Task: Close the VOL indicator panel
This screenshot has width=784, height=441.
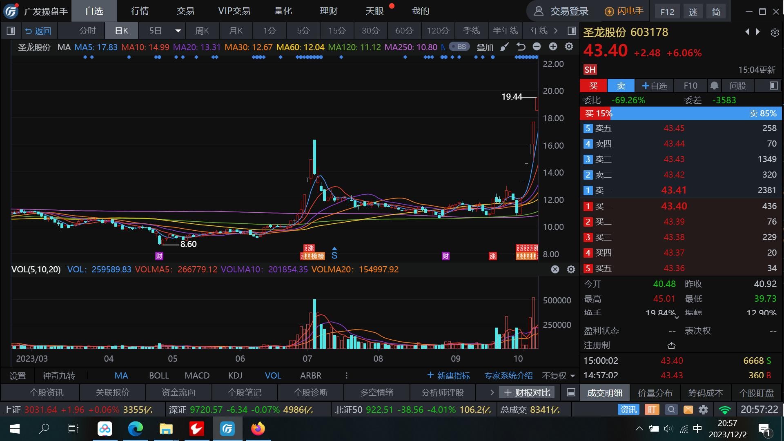Action: pyautogui.click(x=555, y=269)
